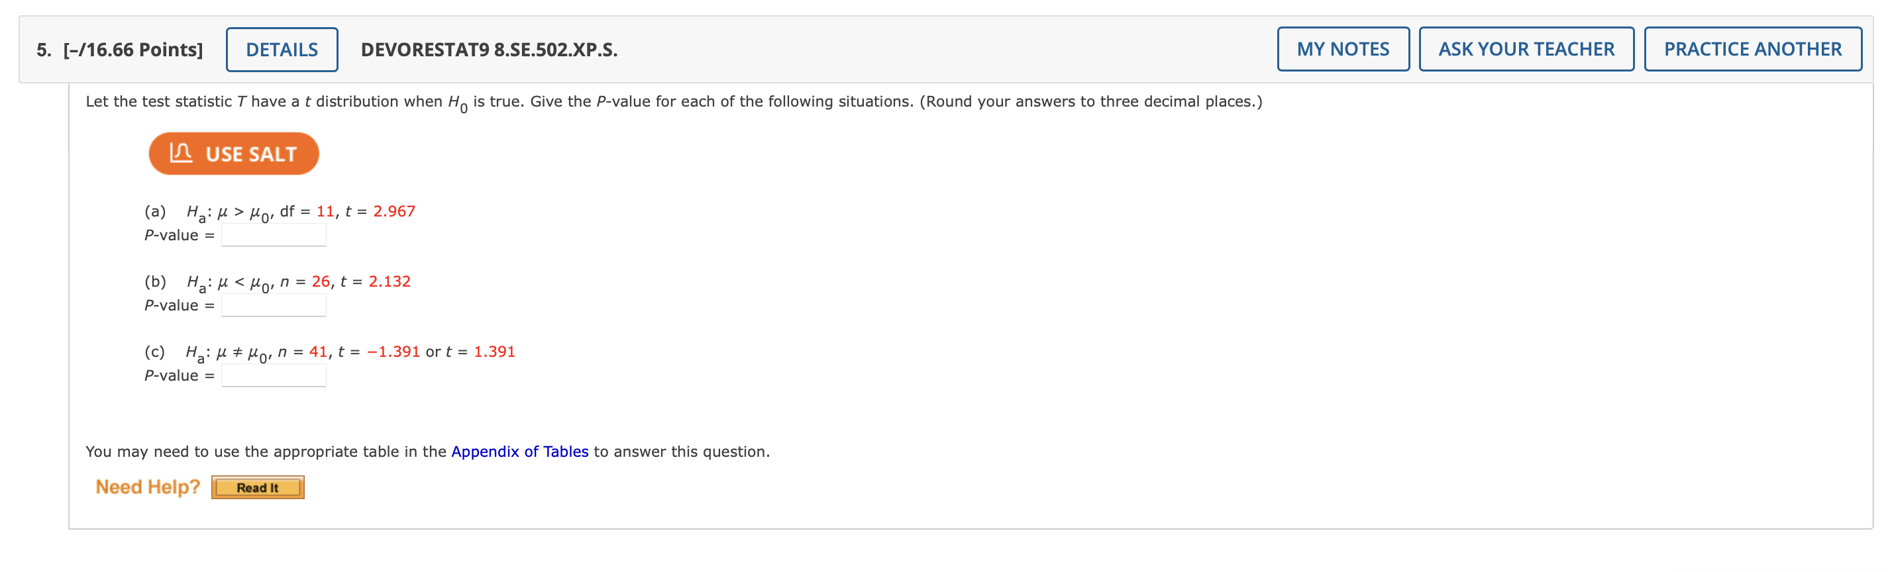The image size is (1892, 572).
Task: Click the t = -1.391 value in part (c)
Action: 392,351
